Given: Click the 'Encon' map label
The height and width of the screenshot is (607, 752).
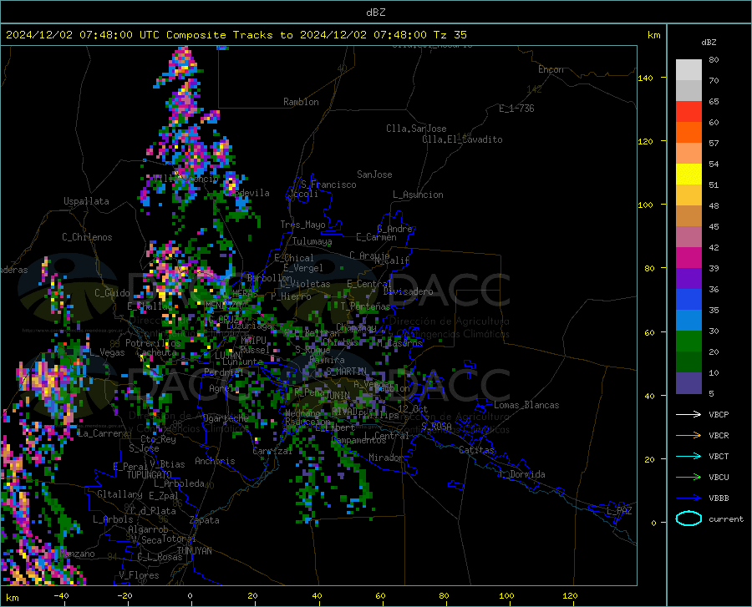Looking at the screenshot, I should pyautogui.click(x=551, y=70).
